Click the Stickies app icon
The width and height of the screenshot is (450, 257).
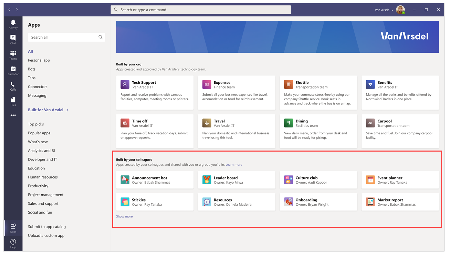[x=125, y=202]
